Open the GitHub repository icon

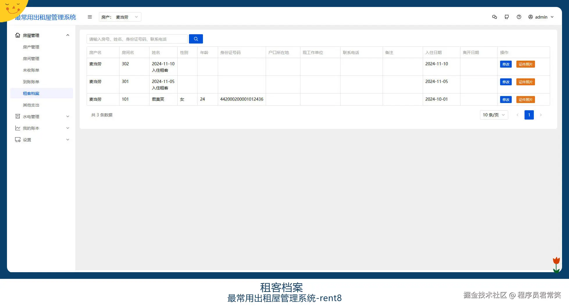tap(507, 17)
